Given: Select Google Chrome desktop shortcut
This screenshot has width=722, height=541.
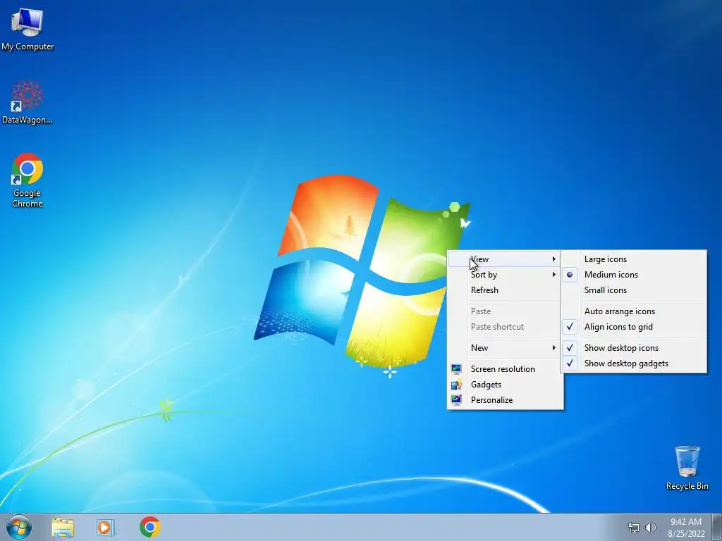Looking at the screenshot, I should 27,180.
